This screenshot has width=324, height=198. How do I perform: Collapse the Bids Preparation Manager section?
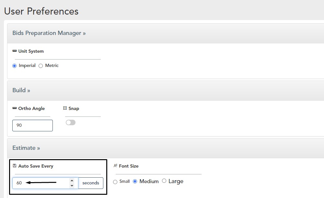(49, 33)
